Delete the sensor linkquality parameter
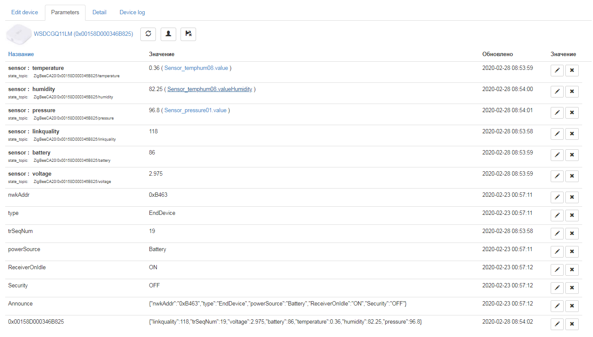This screenshot has width=593, height=337. 572,134
